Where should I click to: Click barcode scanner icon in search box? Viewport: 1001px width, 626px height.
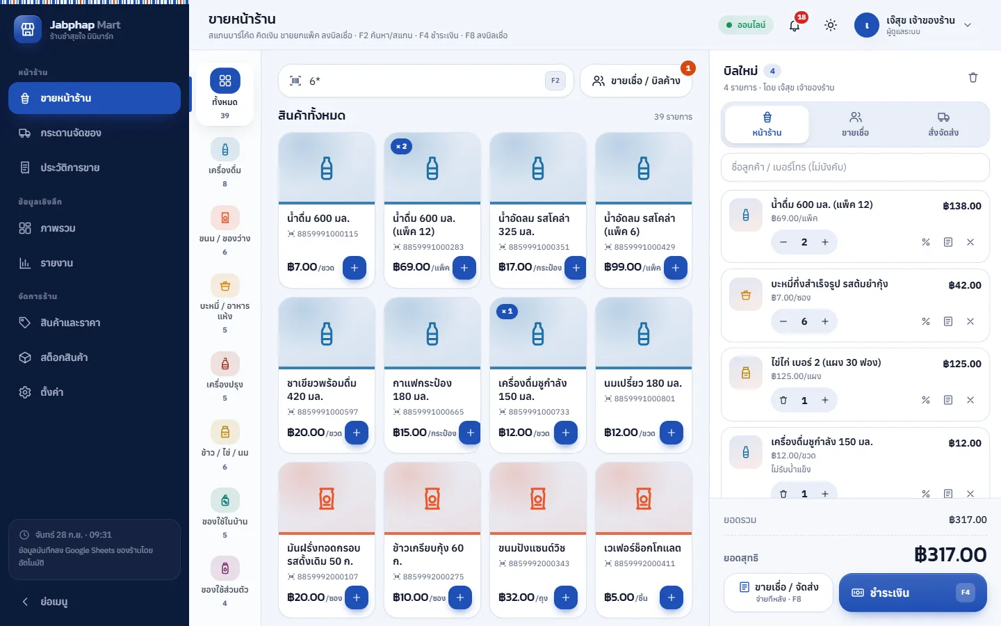coord(295,81)
